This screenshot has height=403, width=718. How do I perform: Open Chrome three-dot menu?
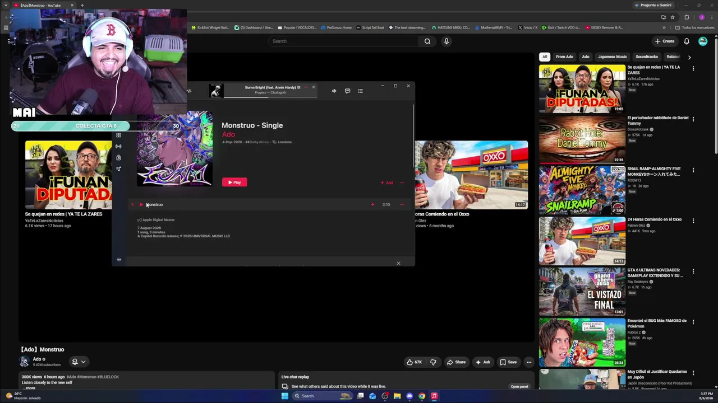click(712, 17)
